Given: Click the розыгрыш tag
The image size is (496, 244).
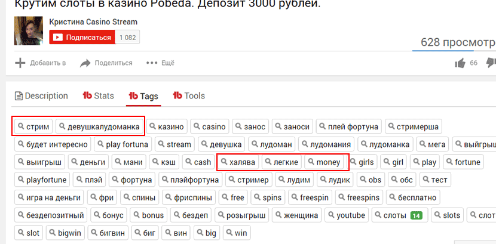Looking at the screenshot, I should point(242,215).
